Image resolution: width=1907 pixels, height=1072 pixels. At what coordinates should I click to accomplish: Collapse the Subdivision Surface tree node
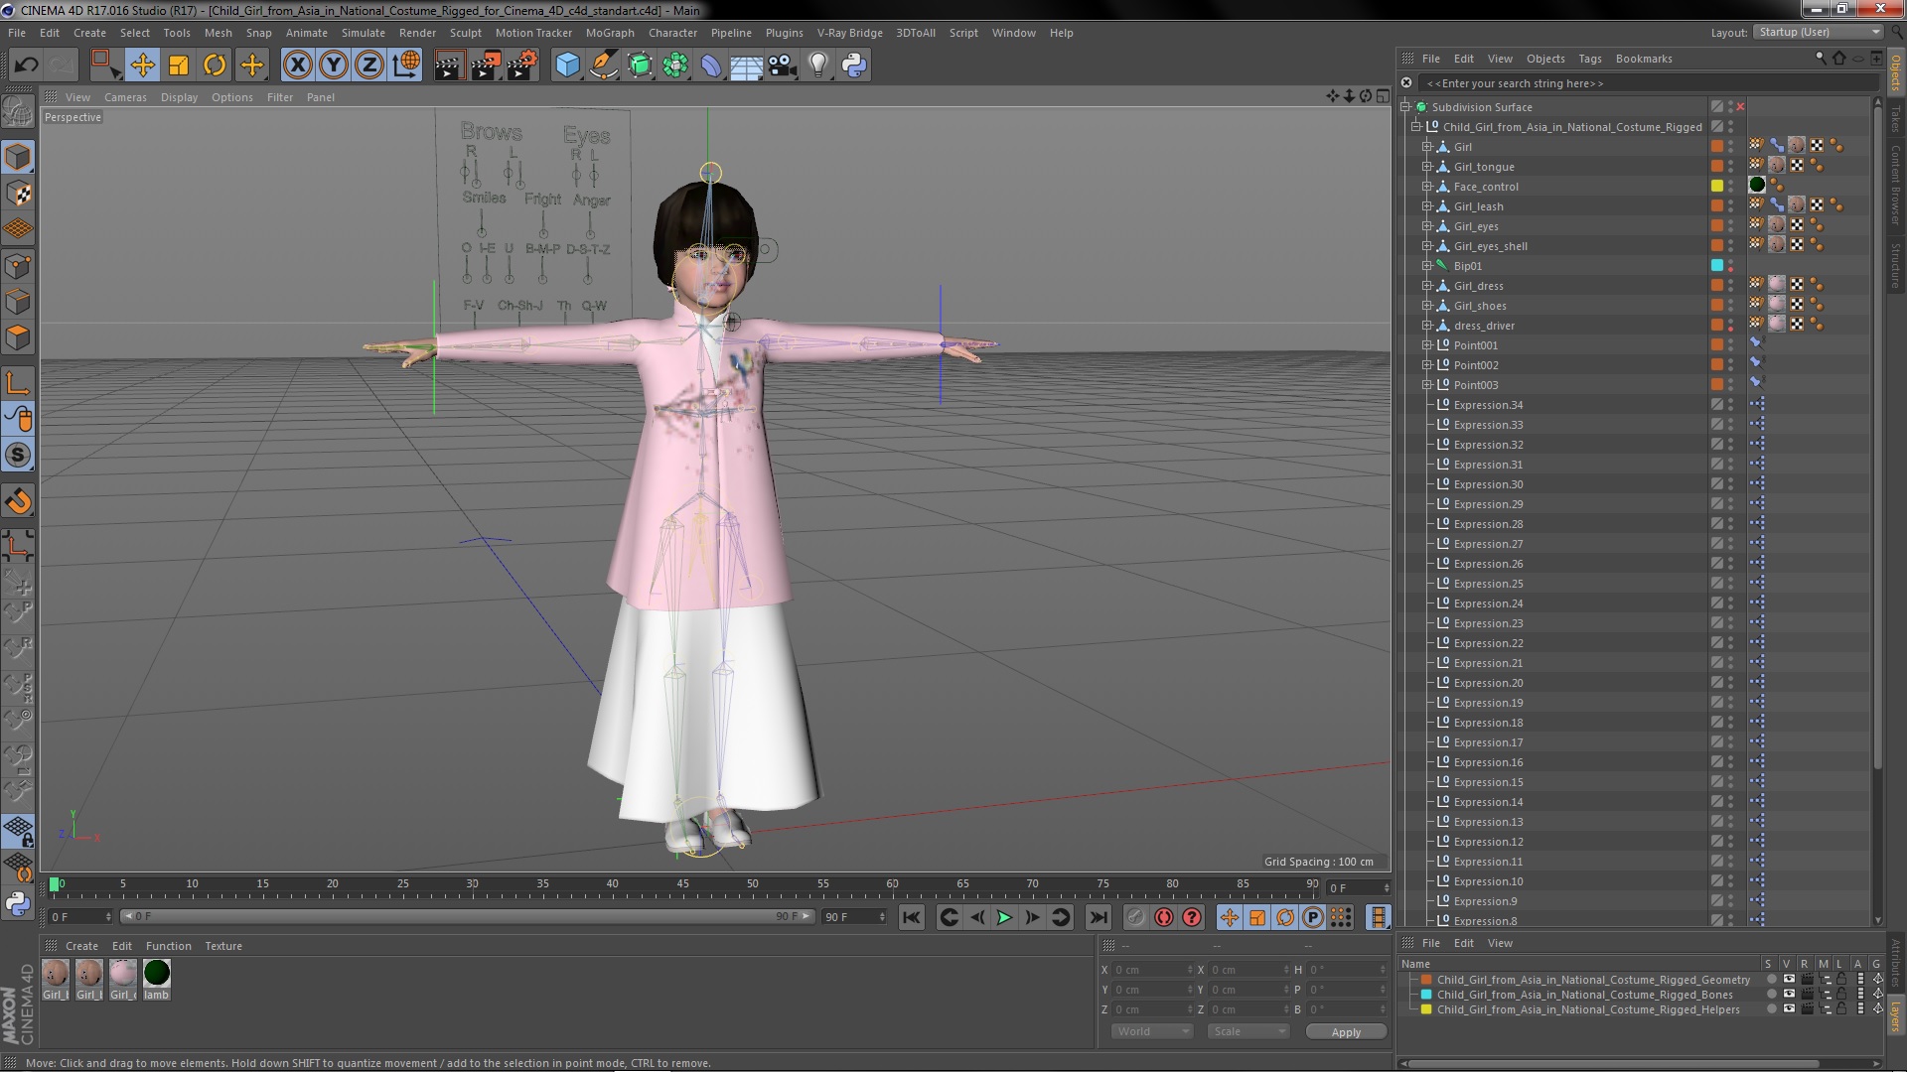(1405, 107)
